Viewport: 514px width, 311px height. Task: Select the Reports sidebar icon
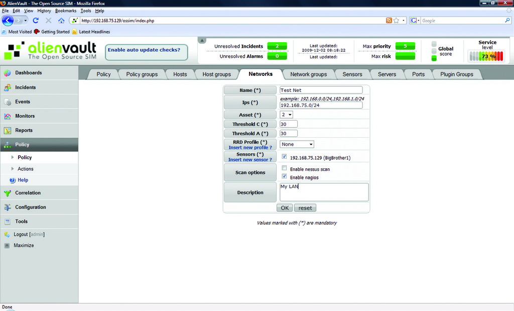click(7, 131)
